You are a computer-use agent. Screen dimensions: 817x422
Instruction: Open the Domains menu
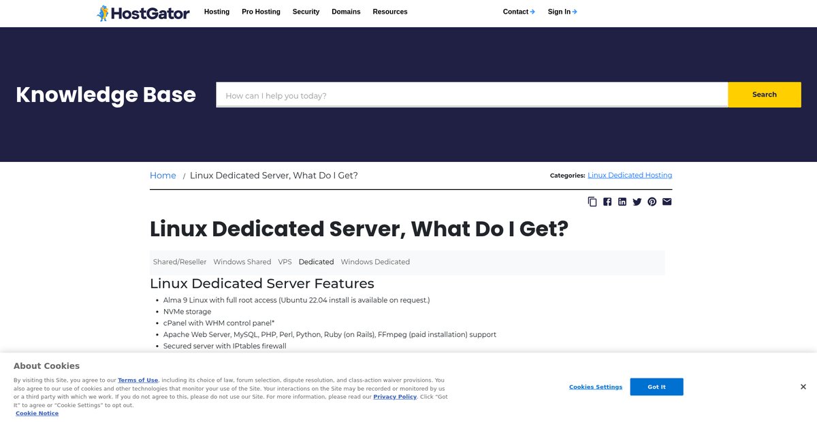346,12
